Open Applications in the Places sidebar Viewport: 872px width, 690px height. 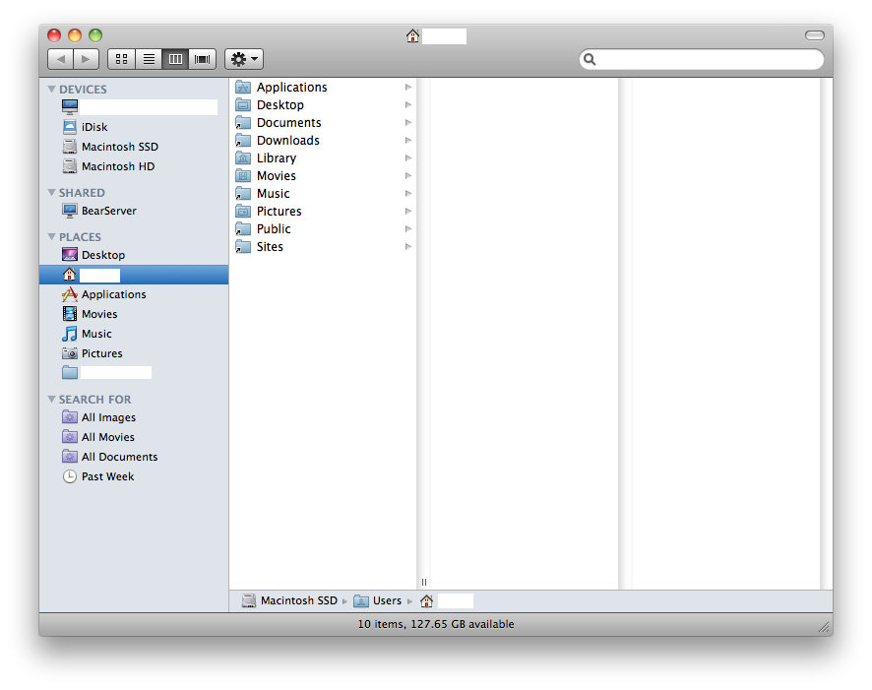pyautogui.click(x=134, y=294)
